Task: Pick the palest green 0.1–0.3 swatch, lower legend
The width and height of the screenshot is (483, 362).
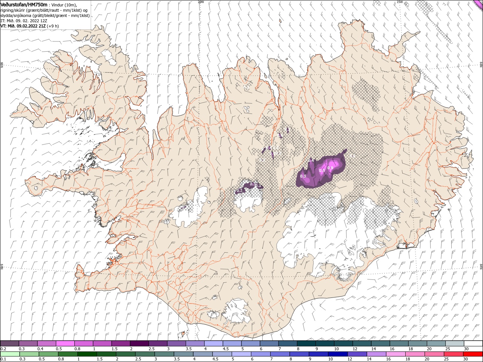Action: pyautogui.click(x=10, y=354)
